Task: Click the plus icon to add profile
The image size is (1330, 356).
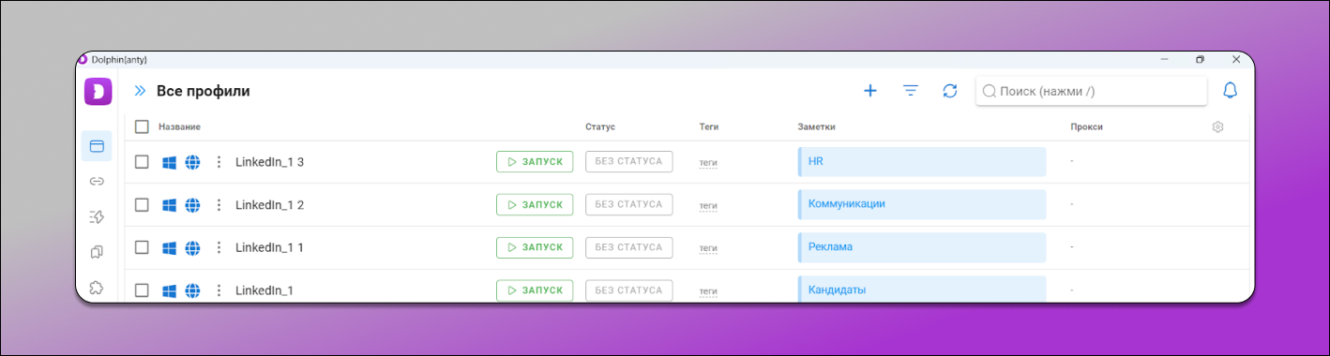Action: point(870,91)
